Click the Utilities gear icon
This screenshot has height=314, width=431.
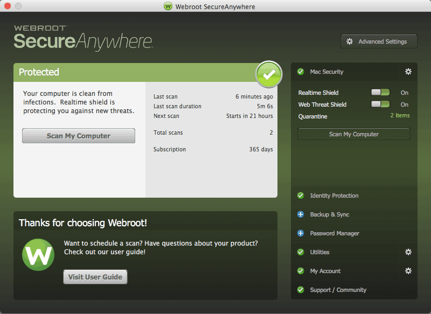pos(408,252)
